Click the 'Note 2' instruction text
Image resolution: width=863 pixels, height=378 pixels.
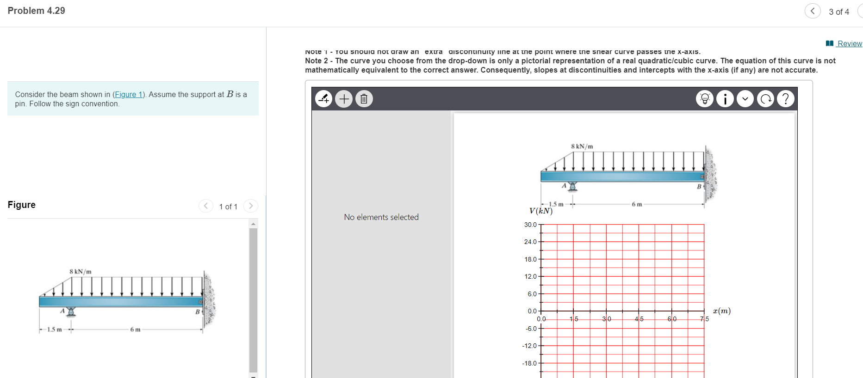570,65
